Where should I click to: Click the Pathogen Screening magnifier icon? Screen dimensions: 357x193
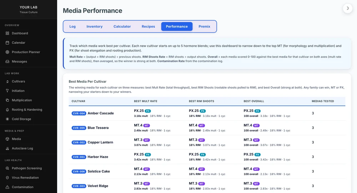click(x=7, y=168)
